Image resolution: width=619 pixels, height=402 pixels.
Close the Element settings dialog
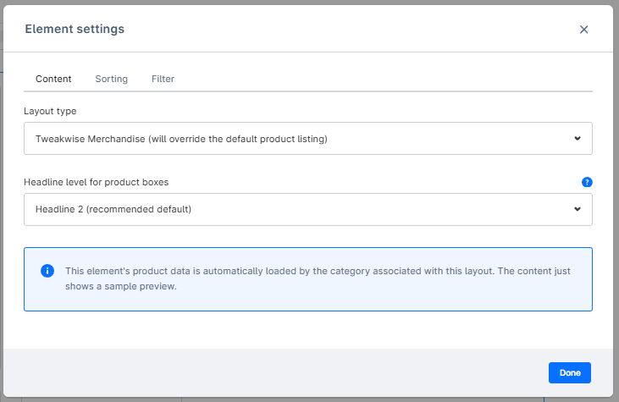[x=583, y=30]
